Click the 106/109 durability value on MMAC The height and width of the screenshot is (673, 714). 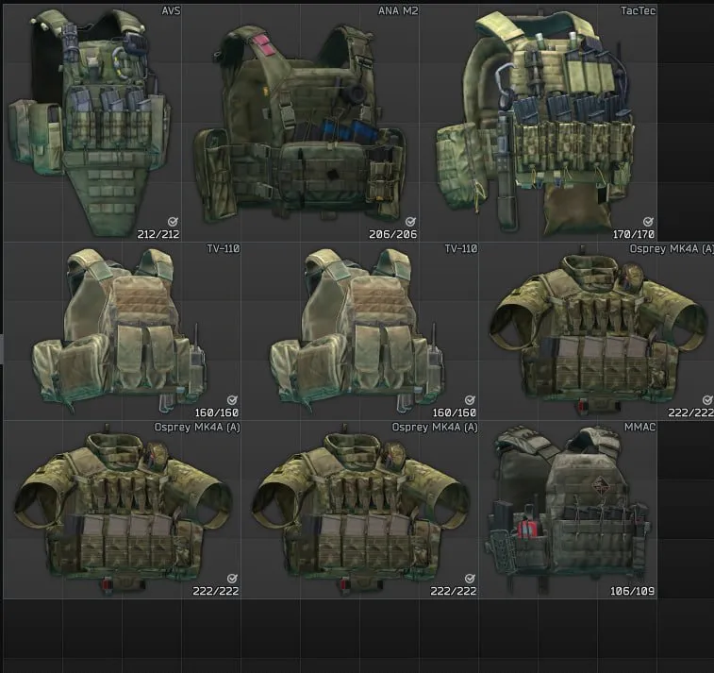click(x=632, y=591)
